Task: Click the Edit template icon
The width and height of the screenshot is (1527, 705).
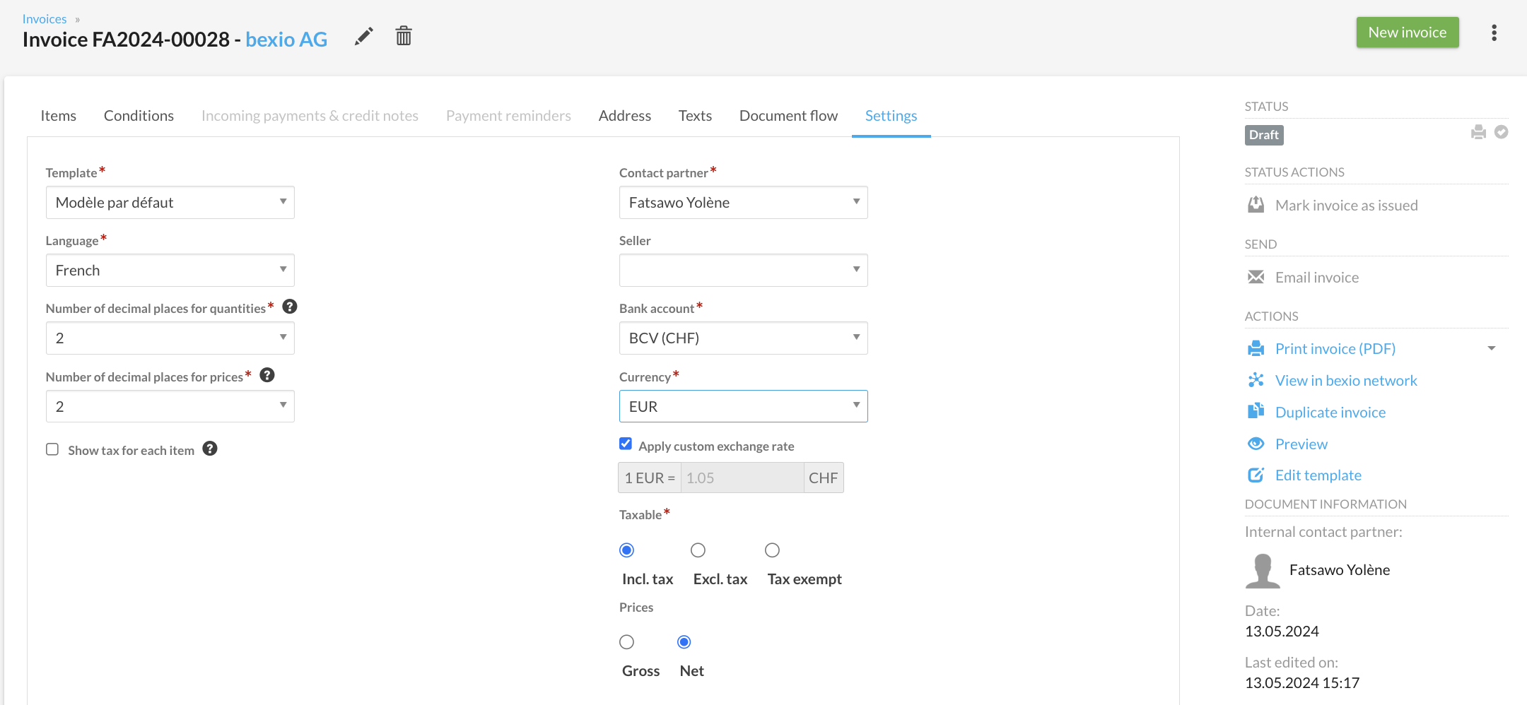Action: pos(1256,475)
